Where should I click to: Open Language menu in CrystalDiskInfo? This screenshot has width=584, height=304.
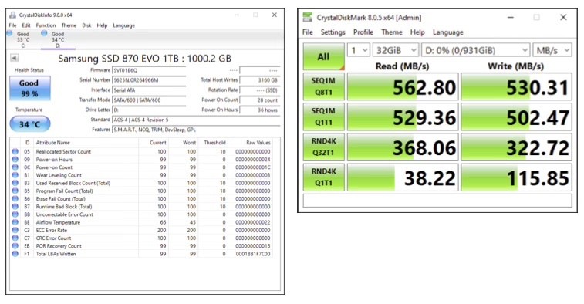point(124,25)
